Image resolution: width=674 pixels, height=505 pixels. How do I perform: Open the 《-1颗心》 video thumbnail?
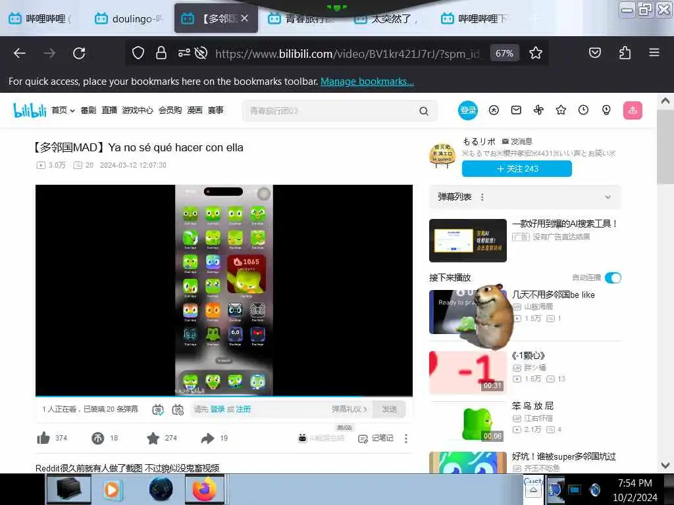pyautogui.click(x=468, y=372)
